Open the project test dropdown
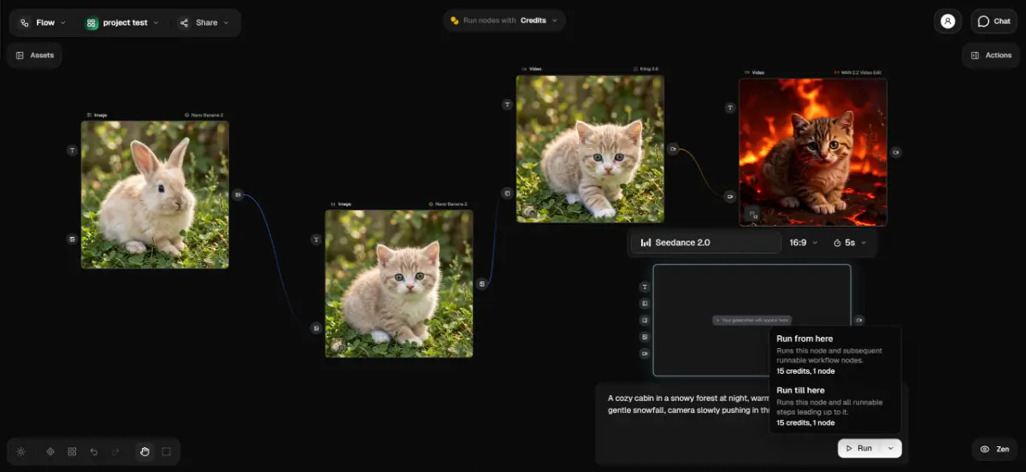The image size is (1026, 472). coord(122,23)
